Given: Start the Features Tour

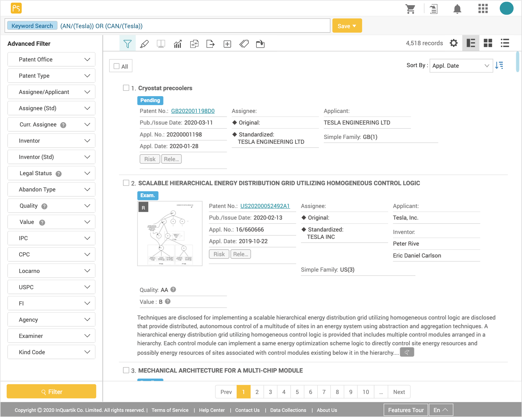Looking at the screenshot, I should coord(406,410).
